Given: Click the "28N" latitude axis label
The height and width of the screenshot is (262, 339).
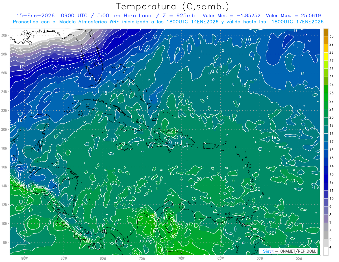Looking at the screenshot, I should click(x=4, y=54).
